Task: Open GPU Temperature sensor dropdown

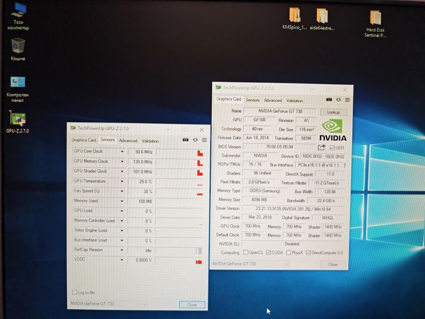Action: coord(122,181)
